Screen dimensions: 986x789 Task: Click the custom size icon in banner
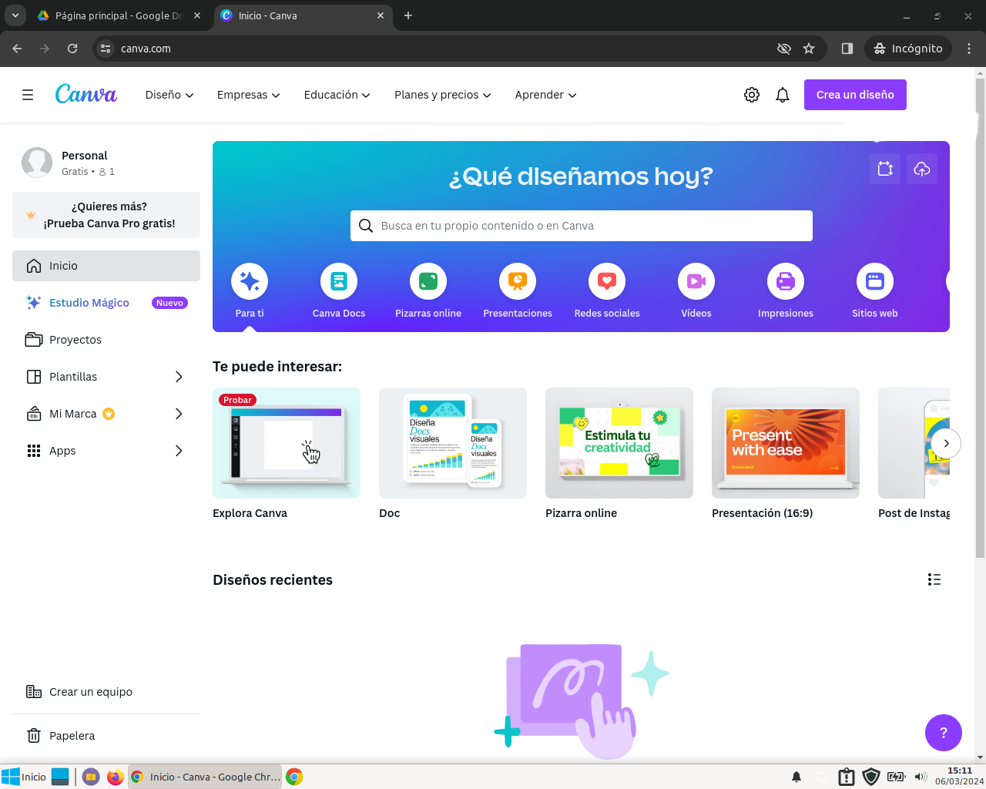(x=885, y=169)
